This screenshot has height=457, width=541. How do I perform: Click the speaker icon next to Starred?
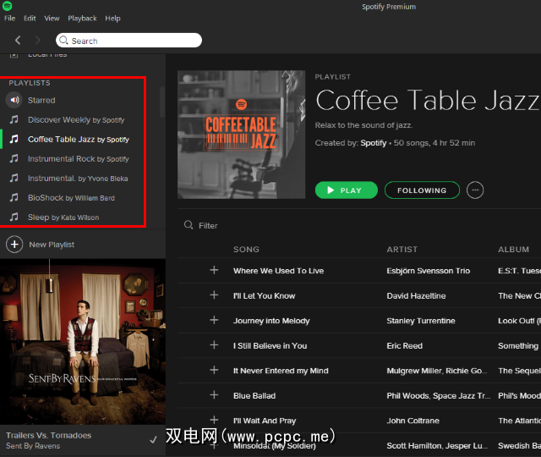click(14, 100)
